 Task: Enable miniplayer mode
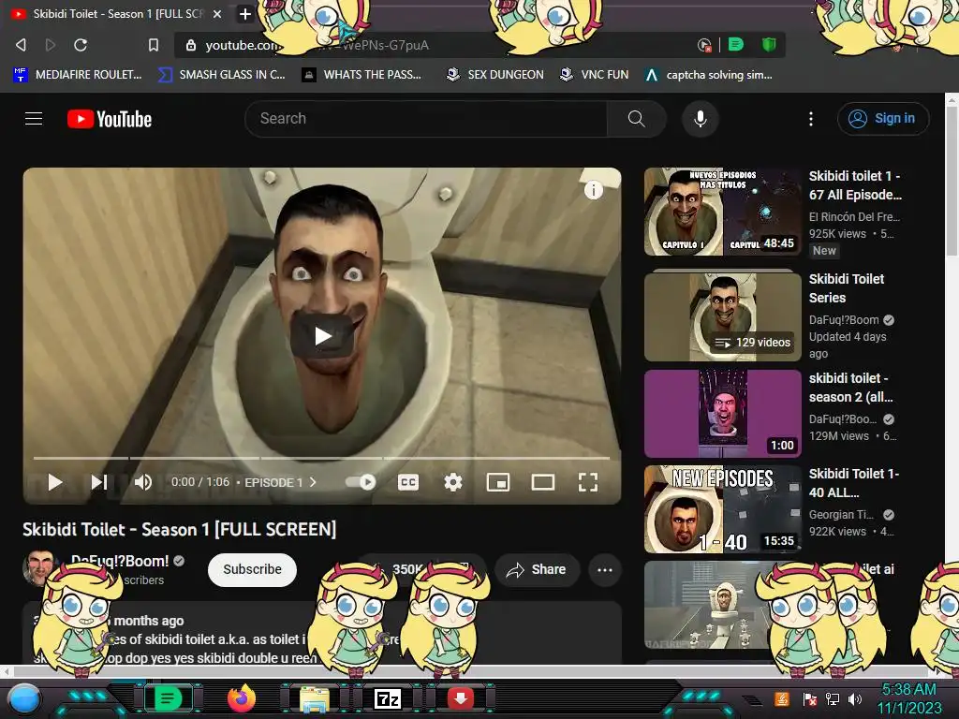tap(498, 482)
